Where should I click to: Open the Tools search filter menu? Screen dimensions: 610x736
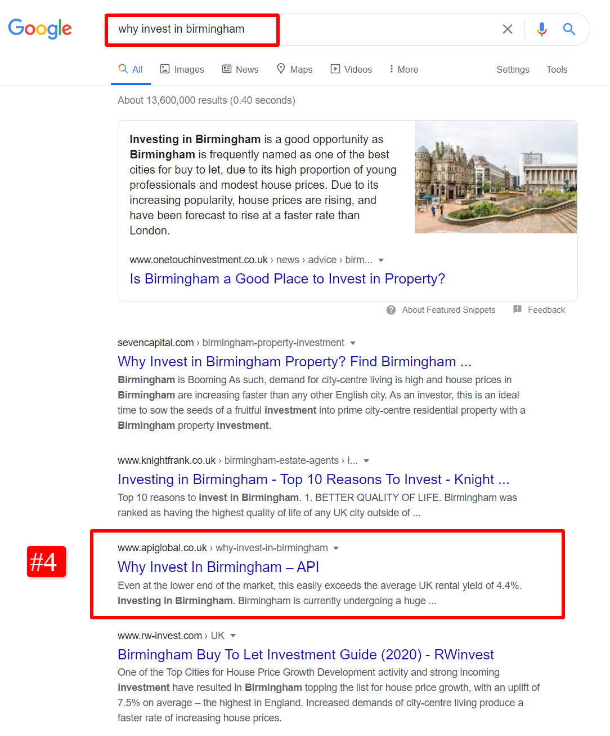coord(557,69)
